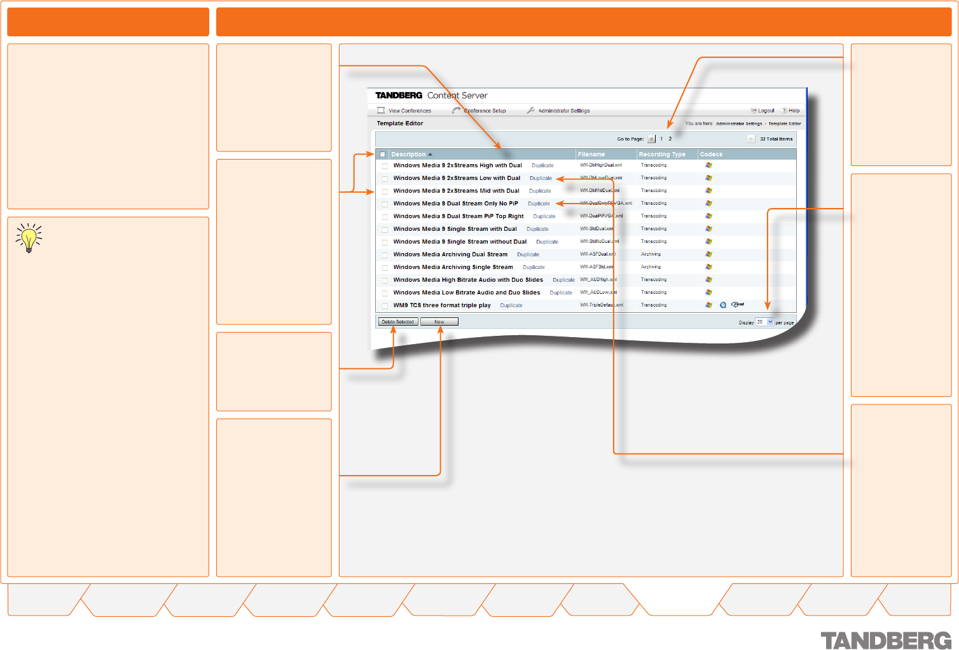Click the codec icon for Dual Stream Only No PiP
959x650 pixels.
[x=708, y=204]
